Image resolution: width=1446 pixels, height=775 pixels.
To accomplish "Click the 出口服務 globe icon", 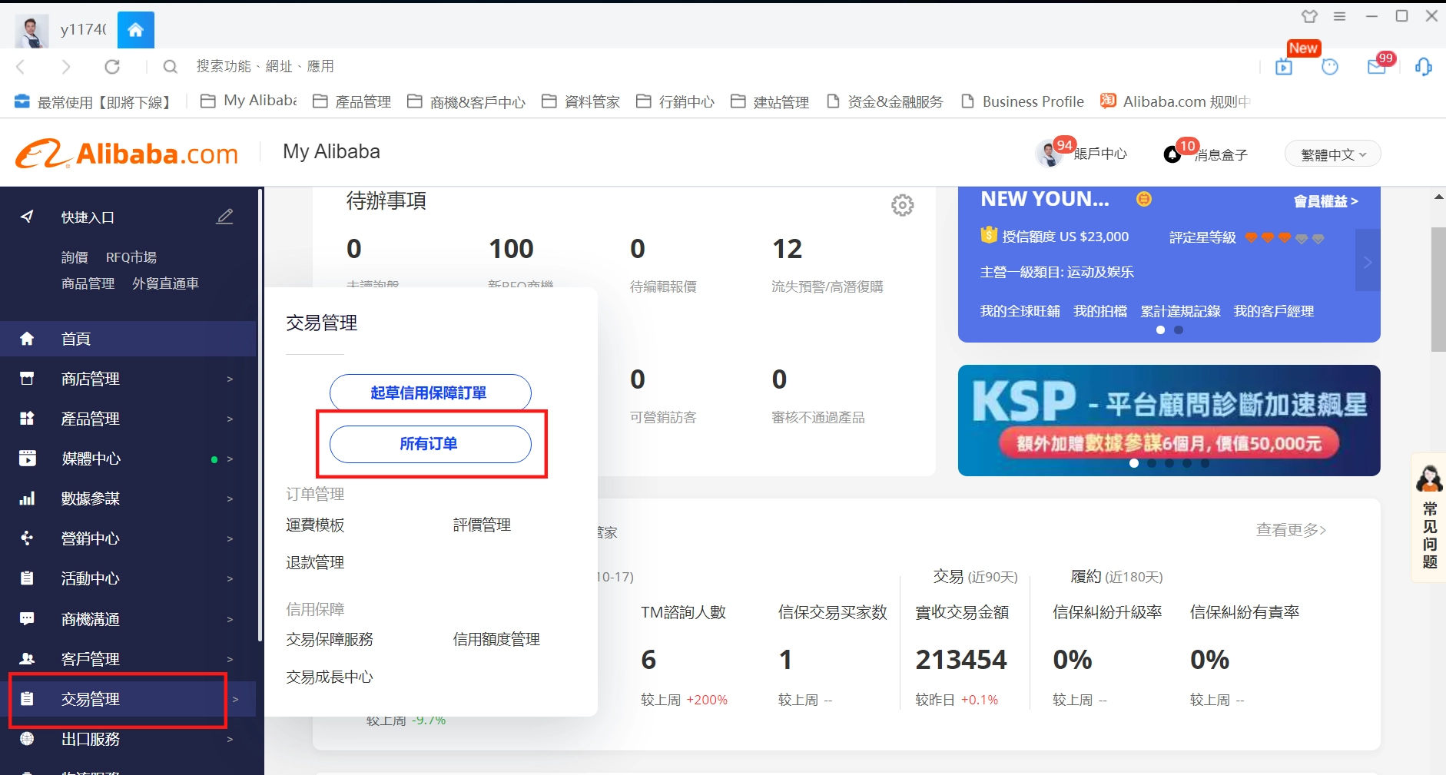I will click(x=27, y=738).
